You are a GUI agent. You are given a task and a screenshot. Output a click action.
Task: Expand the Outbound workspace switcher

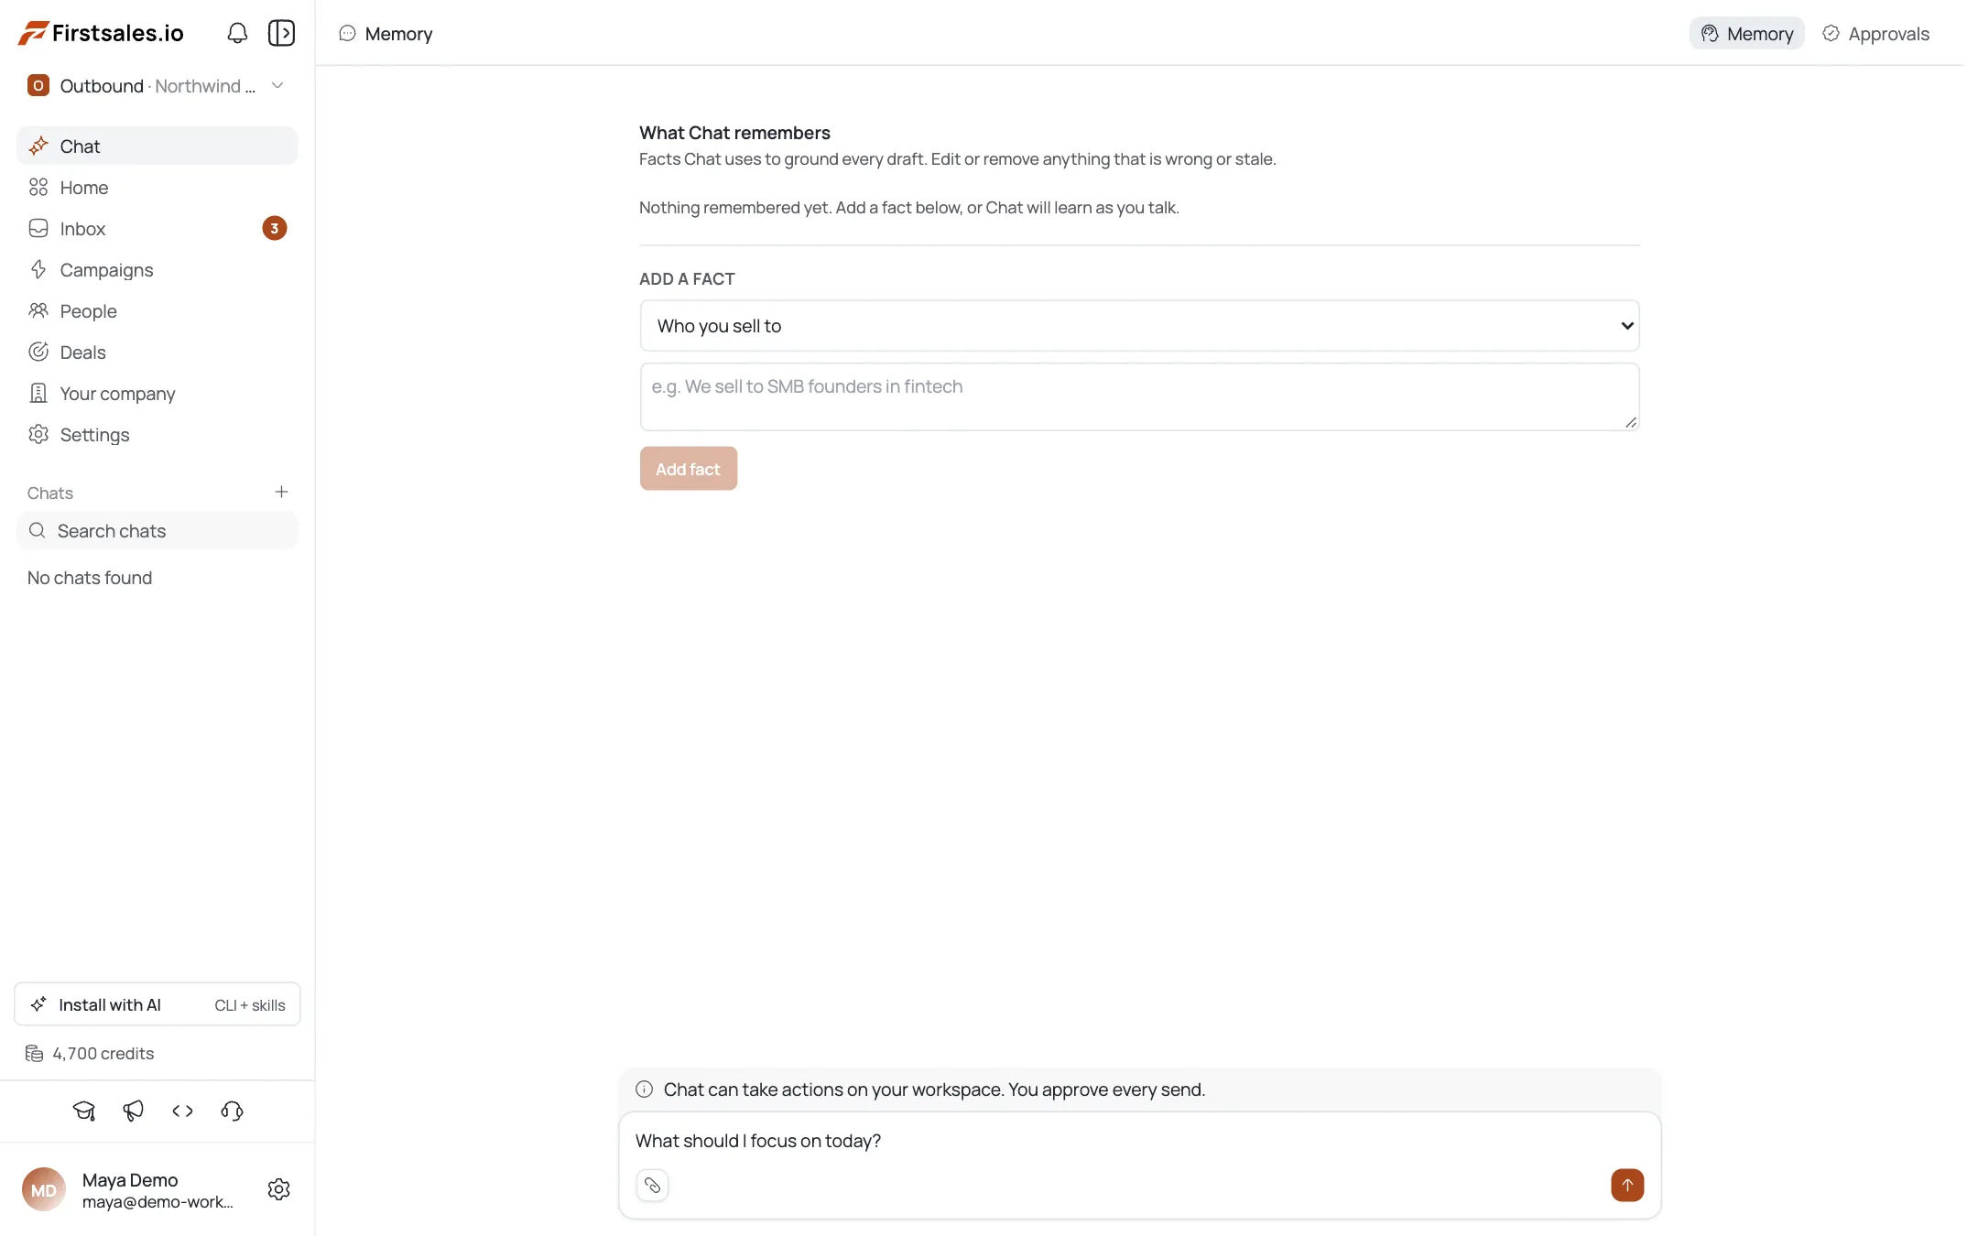(157, 86)
